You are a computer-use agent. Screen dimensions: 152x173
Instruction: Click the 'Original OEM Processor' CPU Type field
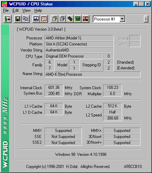coord(74,56)
